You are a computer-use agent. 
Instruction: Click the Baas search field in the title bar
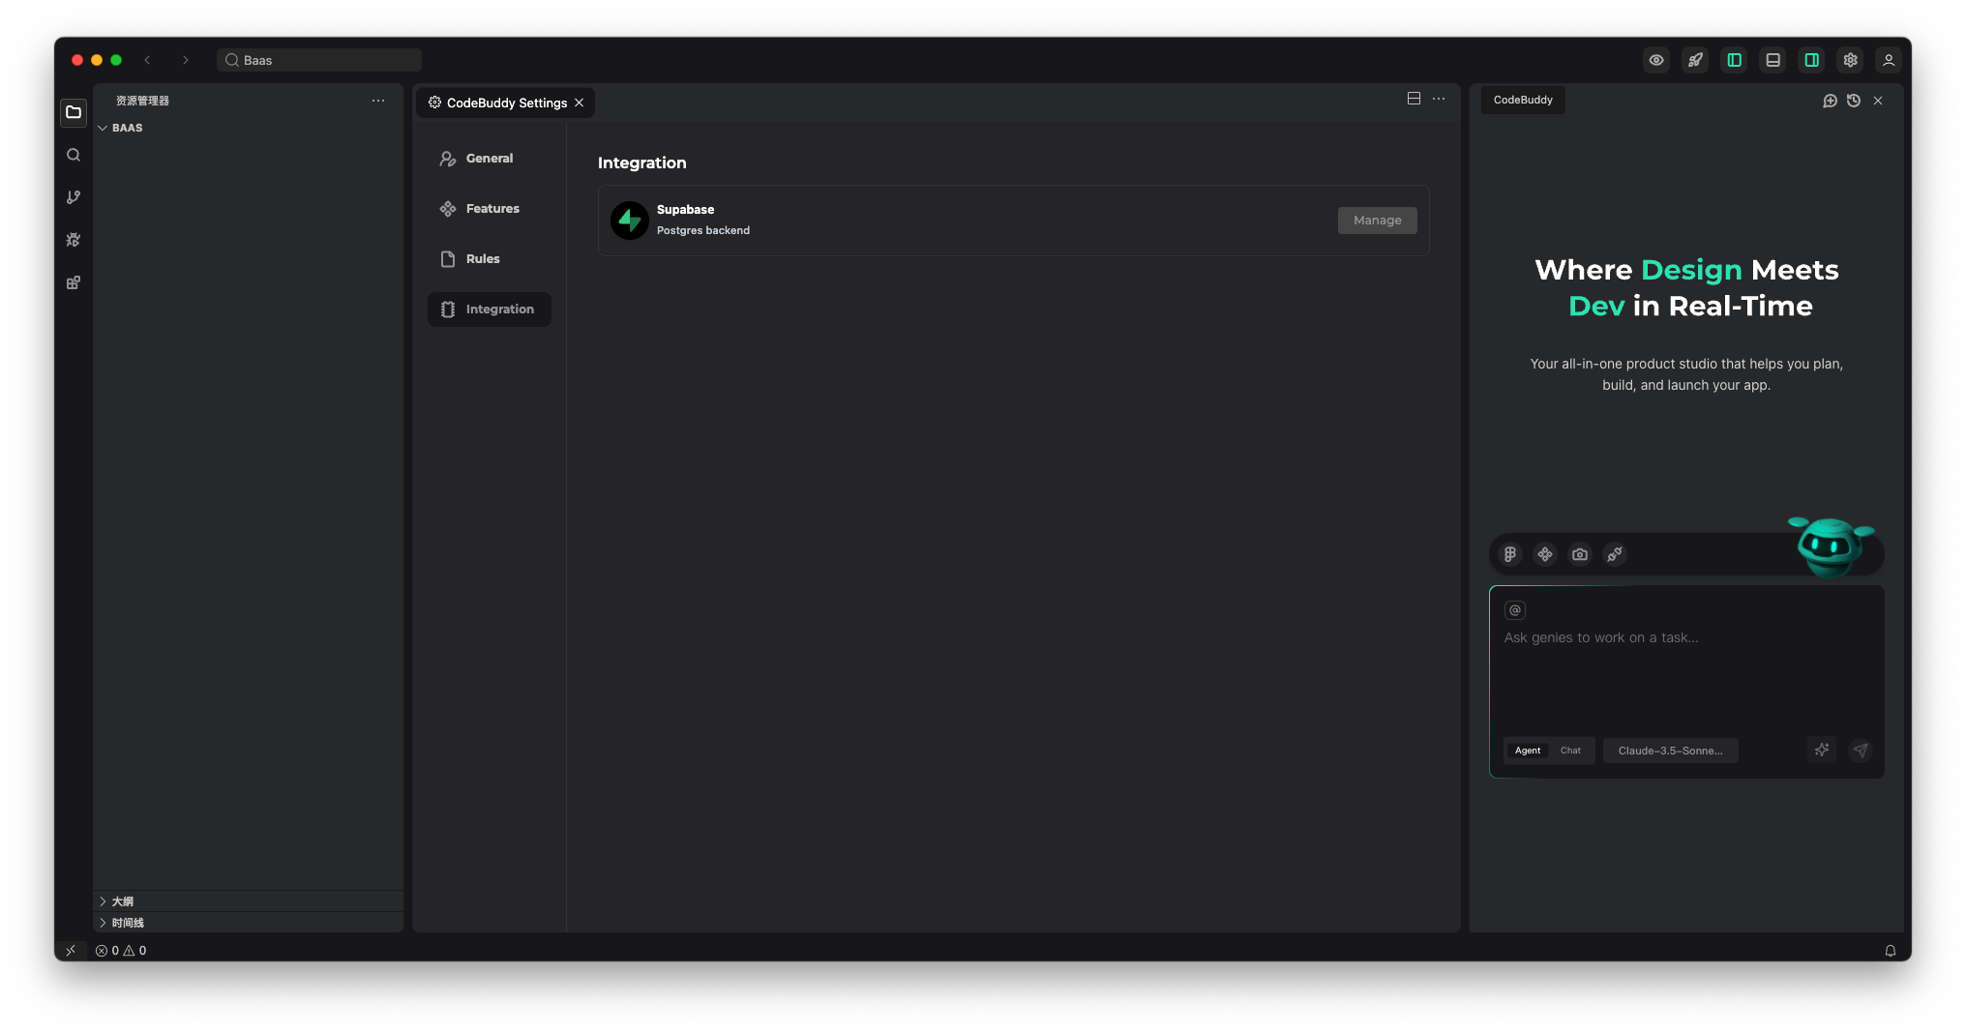(319, 60)
